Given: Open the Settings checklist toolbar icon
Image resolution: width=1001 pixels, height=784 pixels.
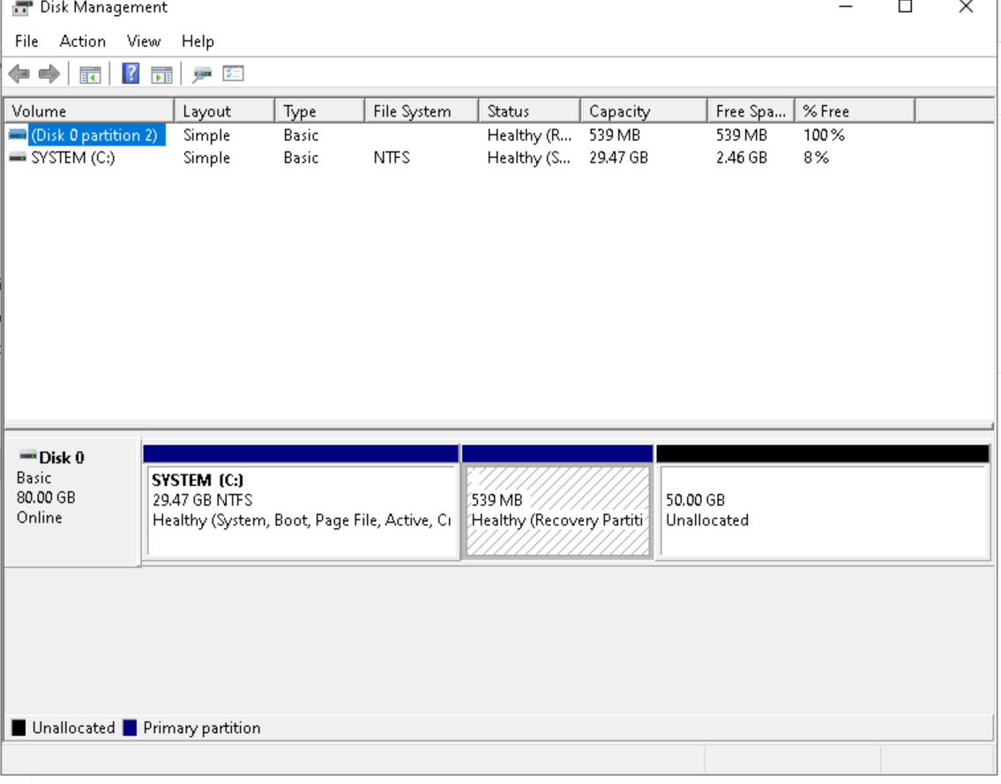Looking at the screenshot, I should [233, 74].
